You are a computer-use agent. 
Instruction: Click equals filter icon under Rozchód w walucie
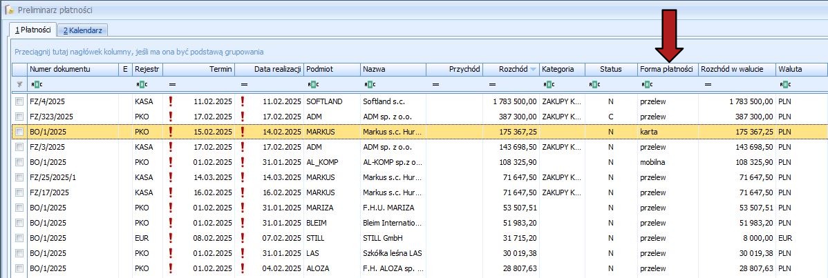[708, 84]
